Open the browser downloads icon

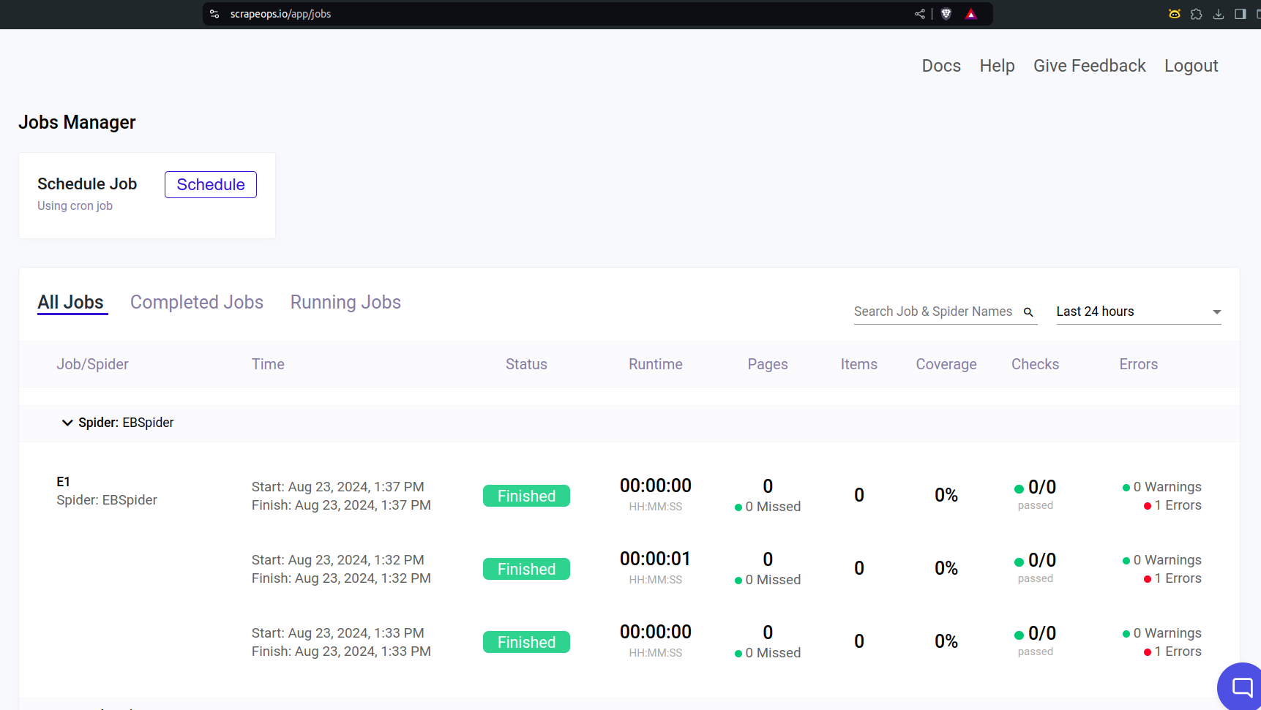(x=1219, y=14)
